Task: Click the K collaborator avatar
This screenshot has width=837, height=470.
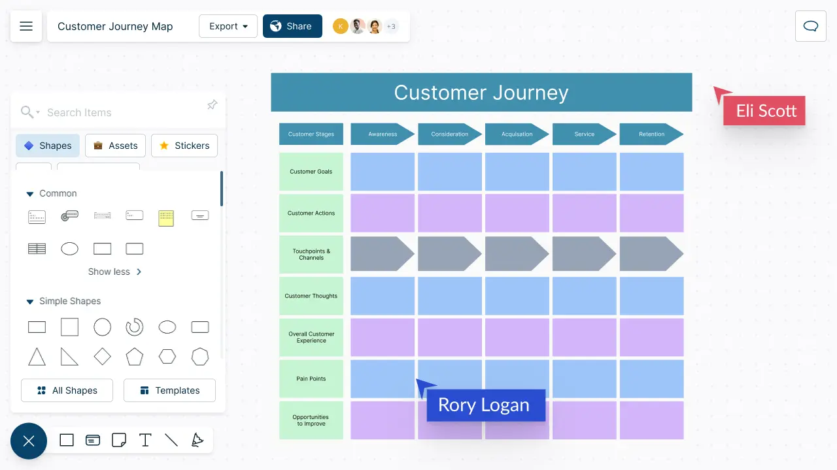Action: click(340, 27)
